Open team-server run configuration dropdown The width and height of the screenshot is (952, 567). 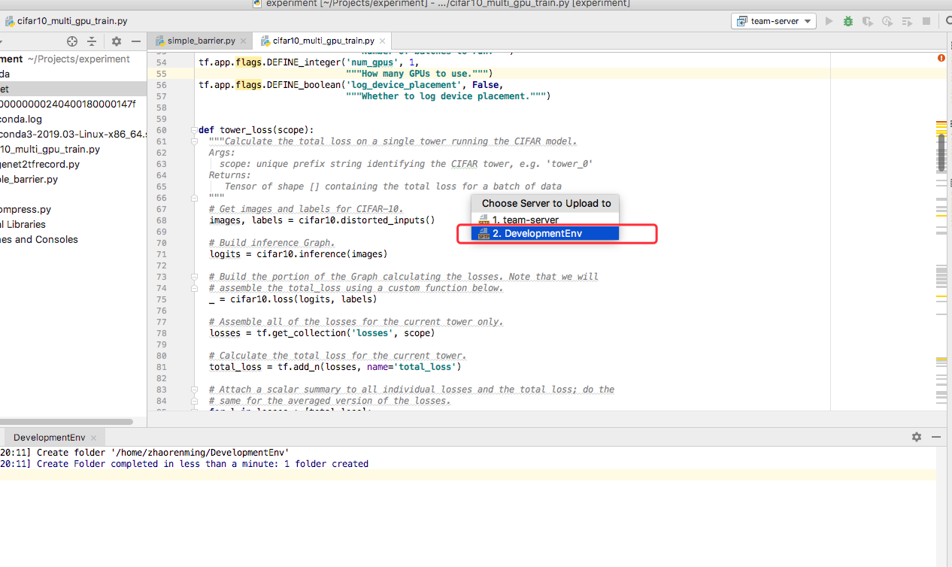tap(774, 21)
